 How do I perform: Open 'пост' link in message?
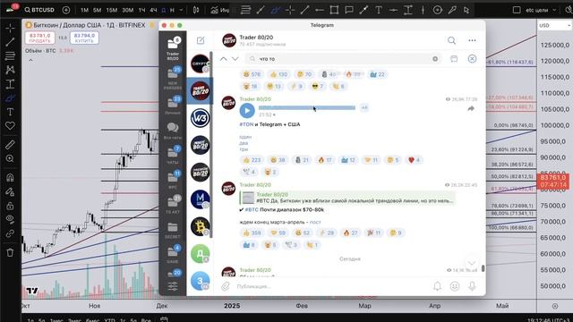pyautogui.click(x=315, y=222)
